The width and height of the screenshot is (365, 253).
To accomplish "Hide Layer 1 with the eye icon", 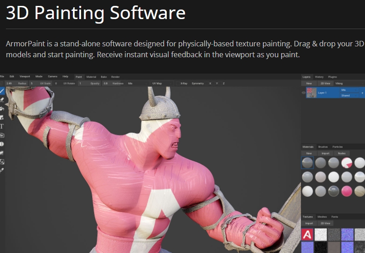I will click(303, 93).
